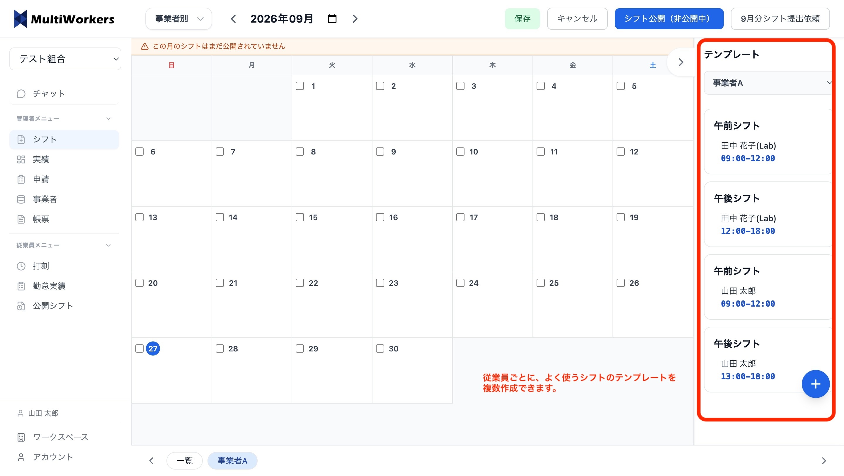Screen dimensions: 844x476
Task: Select the checkbox for day 19
Action: (x=621, y=217)
